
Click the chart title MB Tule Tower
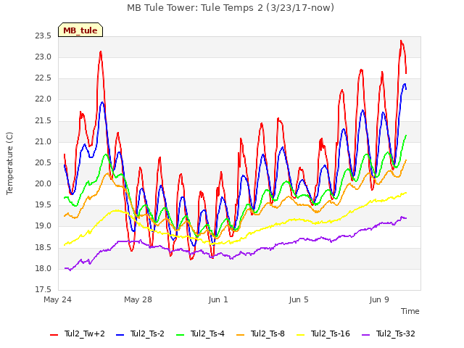coord(231,7)
